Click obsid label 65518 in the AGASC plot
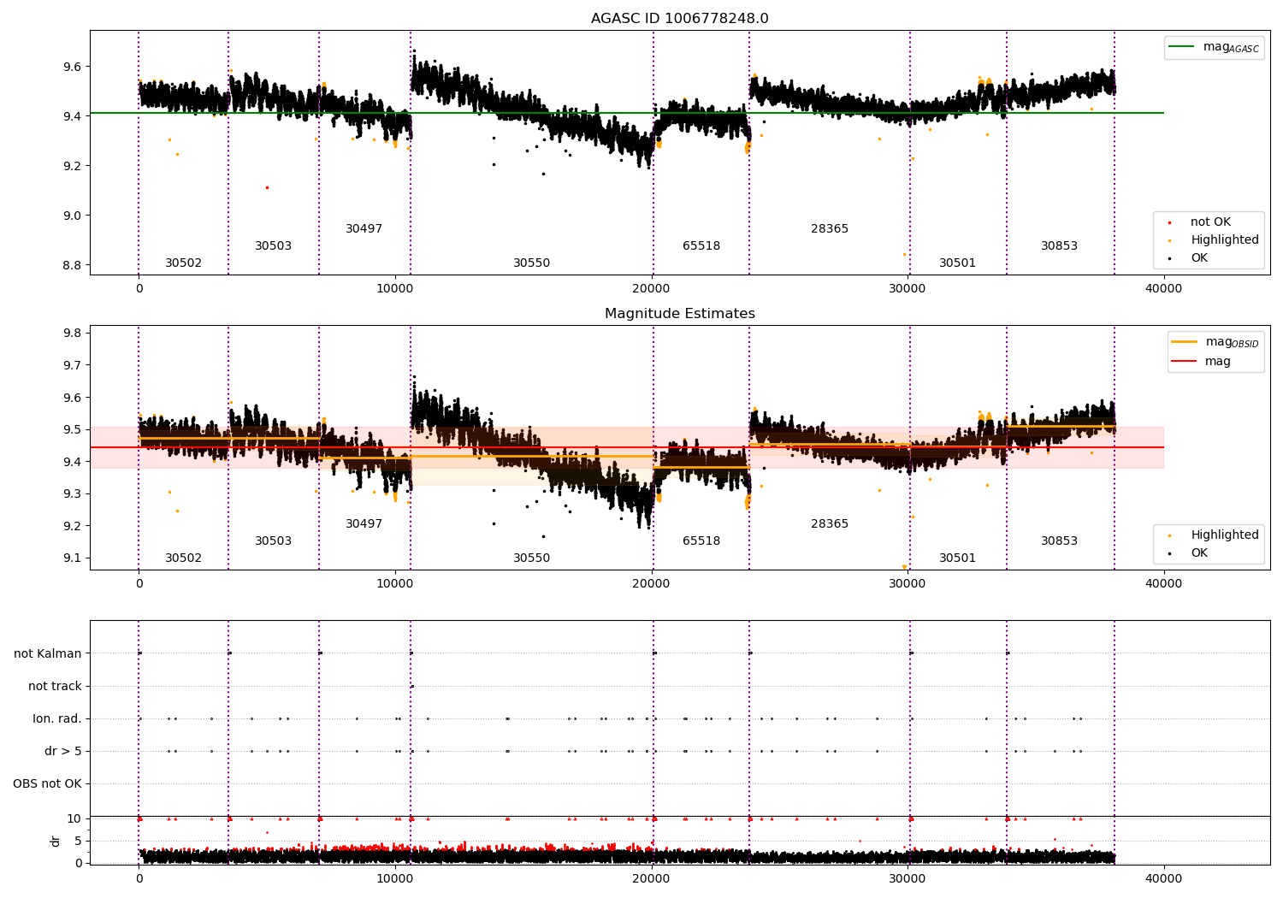The image size is (1283, 898). pos(701,246)
